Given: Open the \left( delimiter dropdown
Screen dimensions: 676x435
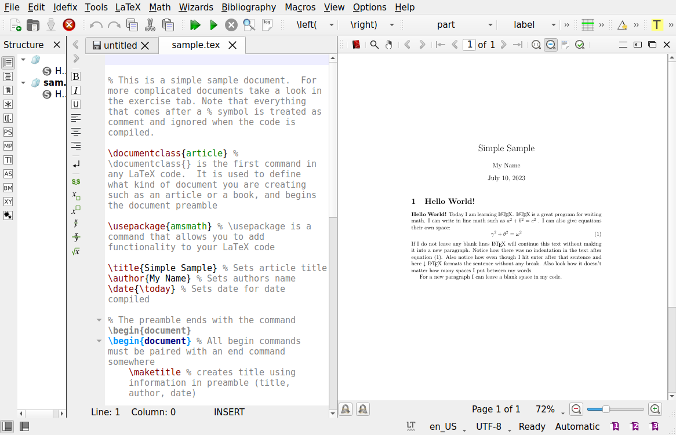Looking at the screenshot, I should pyautogui.click(x=332, y=25).
